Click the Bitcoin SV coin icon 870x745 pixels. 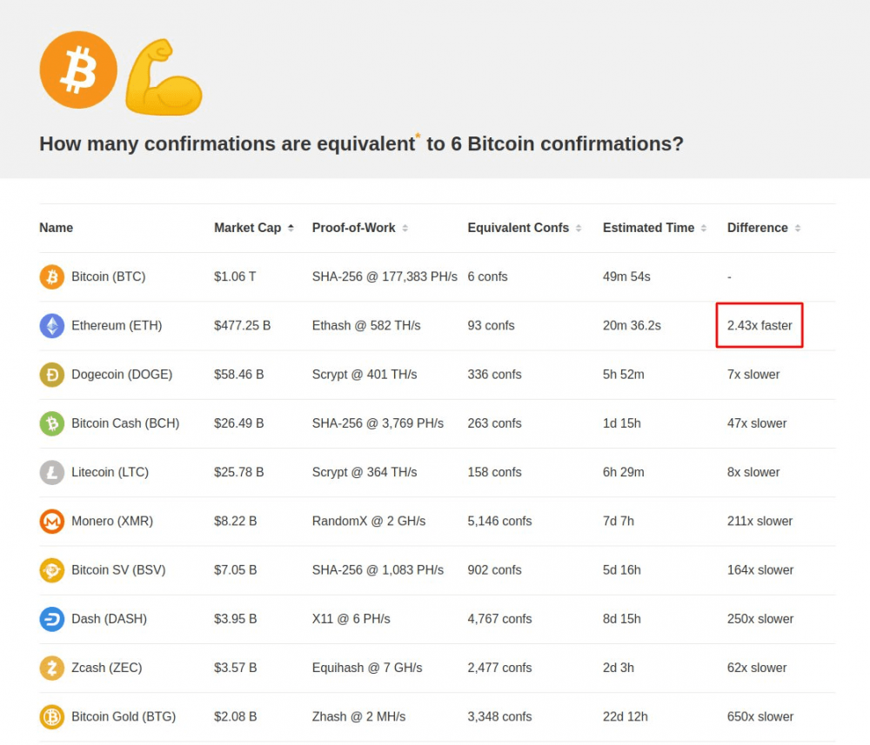pyautogui.click(x=52, y=570)
